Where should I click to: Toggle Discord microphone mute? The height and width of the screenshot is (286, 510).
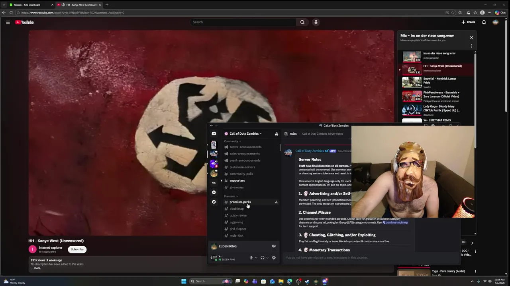[x=251, y=258]
